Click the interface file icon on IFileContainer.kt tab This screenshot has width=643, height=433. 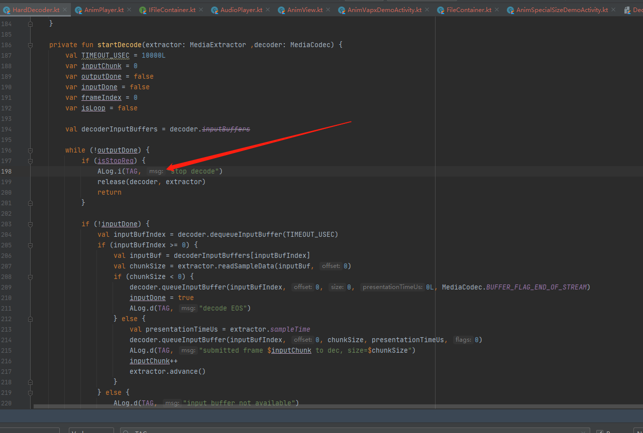pyautogui.click(x=143, y=9)
